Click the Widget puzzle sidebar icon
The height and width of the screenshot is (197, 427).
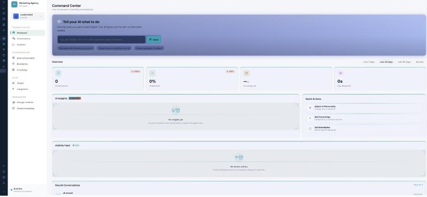tap(14, 83)
